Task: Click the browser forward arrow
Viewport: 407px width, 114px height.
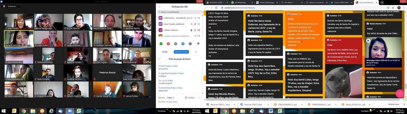Action: pos(212,8)
